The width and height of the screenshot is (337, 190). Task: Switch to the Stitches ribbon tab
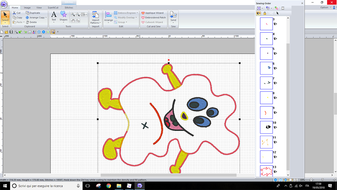[x=69, y=7]
